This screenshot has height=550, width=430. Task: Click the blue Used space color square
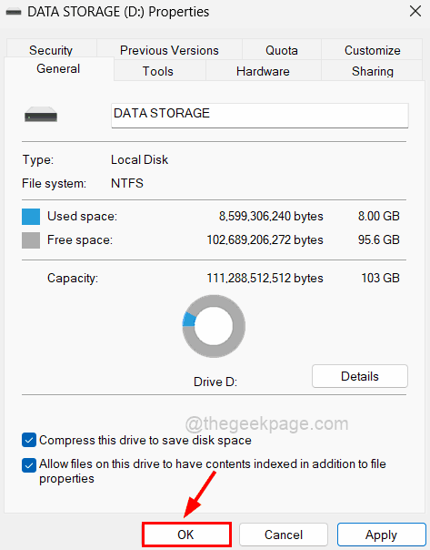click(31, 217)
